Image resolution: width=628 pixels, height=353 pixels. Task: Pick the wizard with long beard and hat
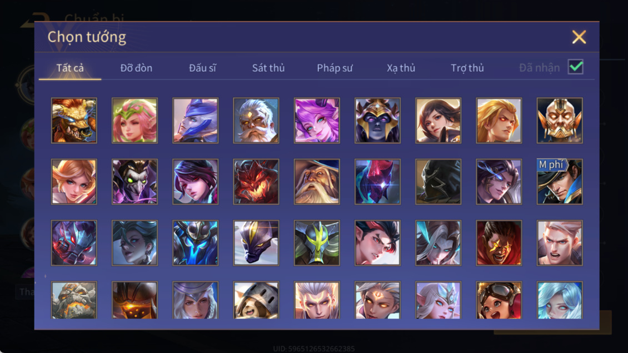pos(317,182)
